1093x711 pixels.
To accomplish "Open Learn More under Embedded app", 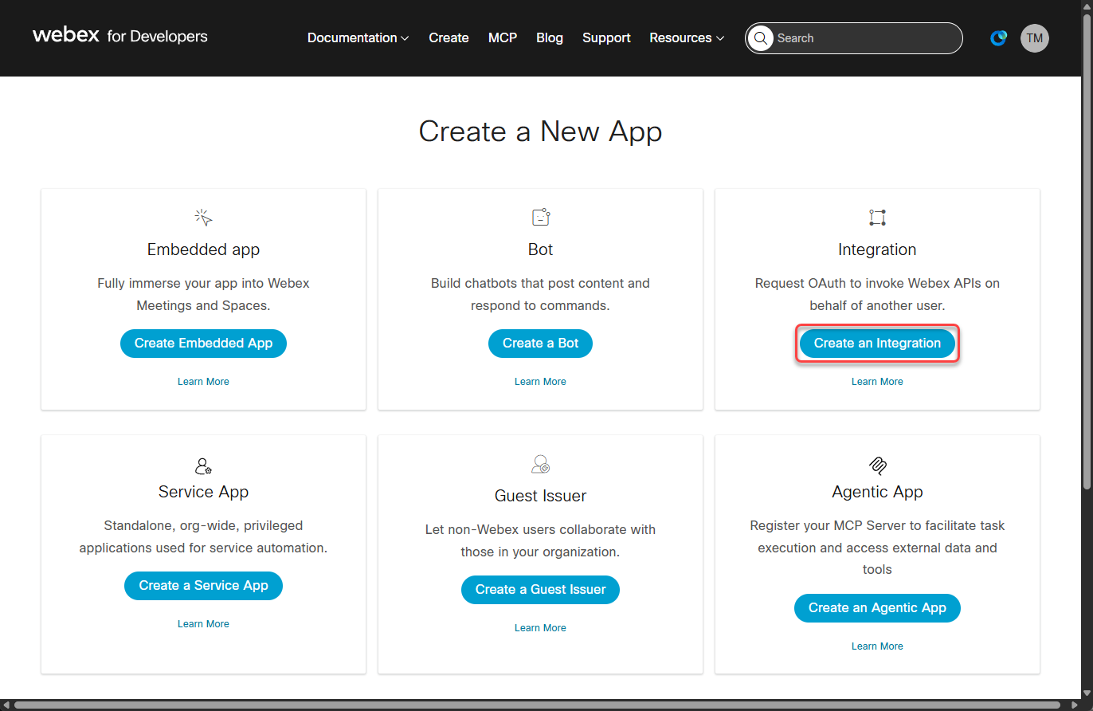I will pos(203,382).
